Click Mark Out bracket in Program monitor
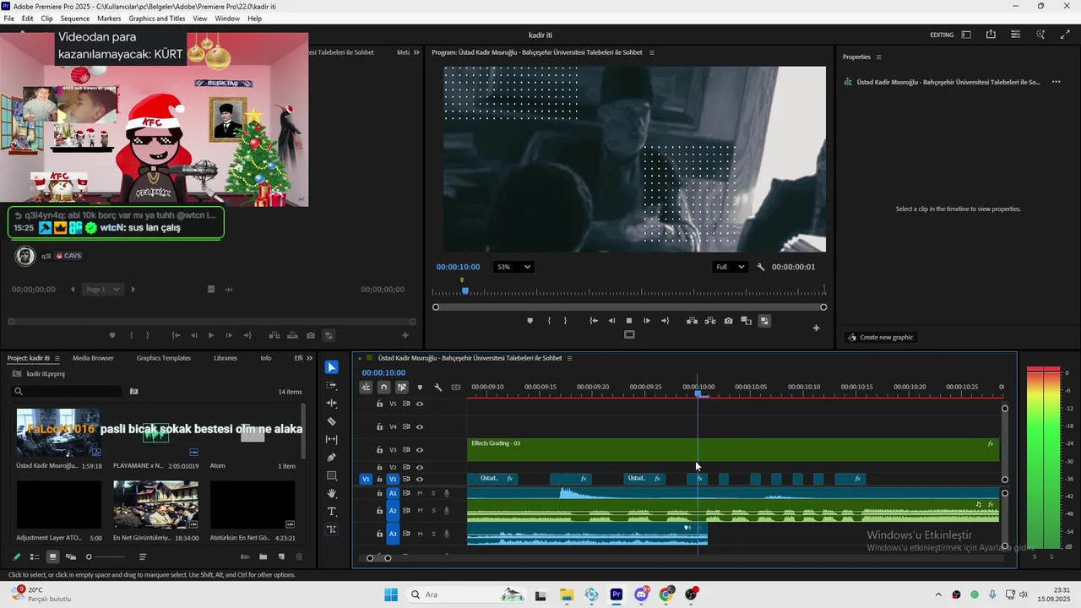Image resolution: width=1081 pixels, height=608 pixels. pos(566,321)
